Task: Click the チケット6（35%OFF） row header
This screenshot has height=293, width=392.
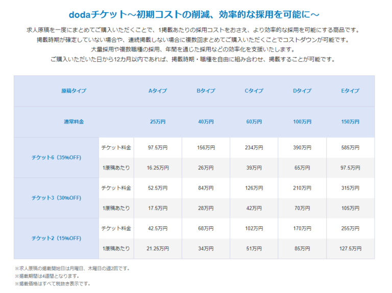Action: pos(56,157)
